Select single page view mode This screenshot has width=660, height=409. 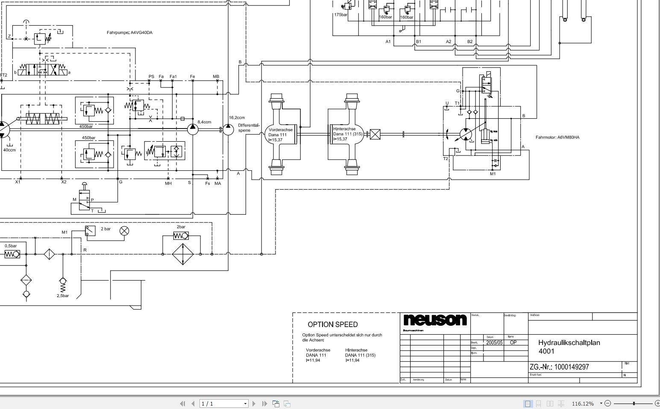tap(528, 403)
